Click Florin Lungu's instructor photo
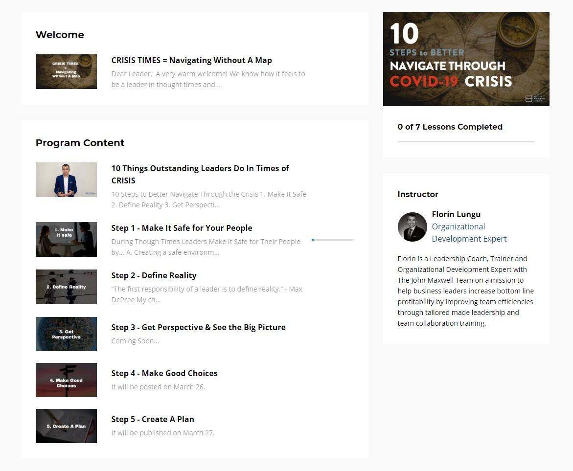Image resolution: width=573 pixels, height=471 pixels. tap(412, 227)
